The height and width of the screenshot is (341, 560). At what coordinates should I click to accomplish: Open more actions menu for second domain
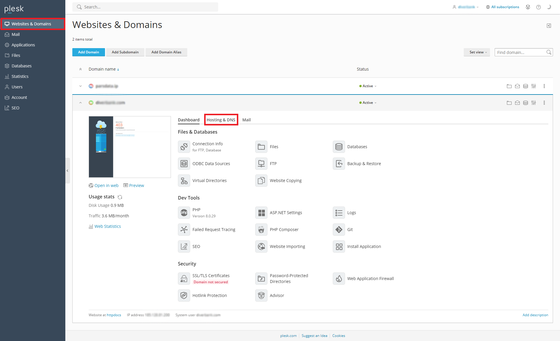[544, 103]
